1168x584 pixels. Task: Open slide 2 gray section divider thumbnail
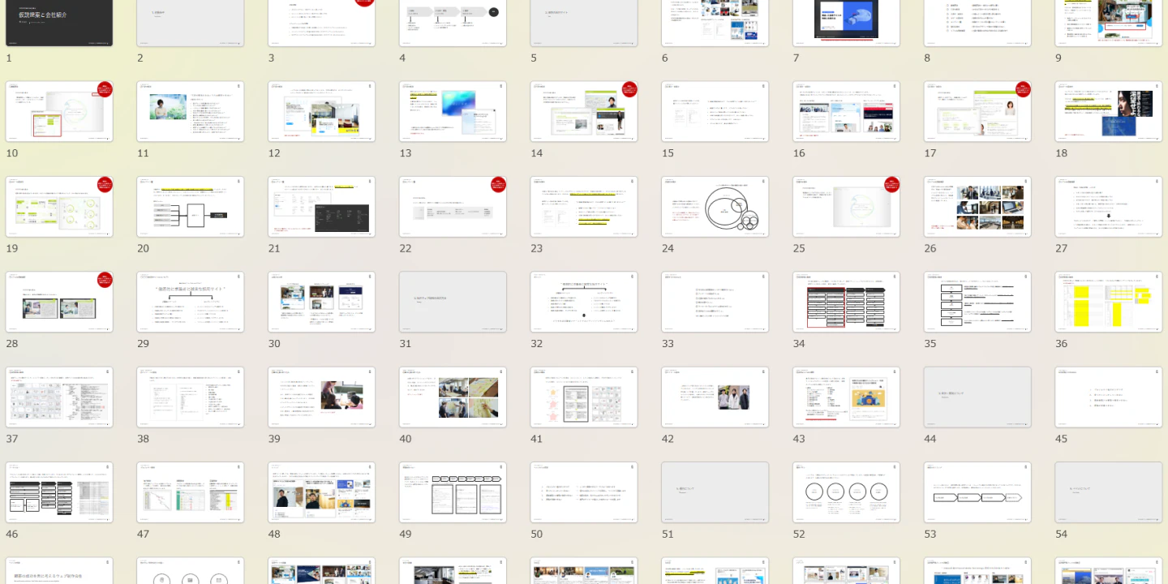coord(191,23)
